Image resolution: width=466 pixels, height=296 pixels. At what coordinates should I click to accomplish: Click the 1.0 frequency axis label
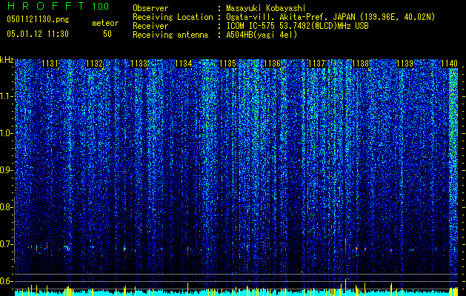7,133
